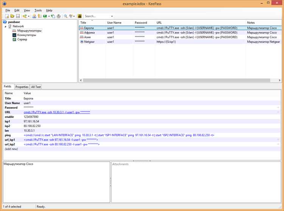
Task: Switch to the Properties tab
Action: click(x=22, y=87)
